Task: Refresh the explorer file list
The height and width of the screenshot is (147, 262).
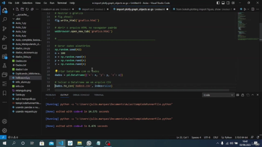Action: pyautogui.click(x=27, y=9)
